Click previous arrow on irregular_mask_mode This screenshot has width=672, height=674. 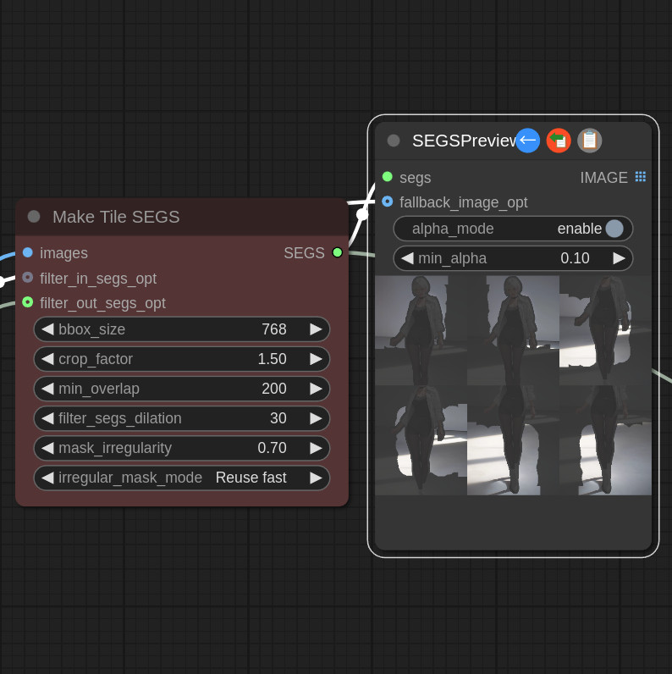pos(47,478)
